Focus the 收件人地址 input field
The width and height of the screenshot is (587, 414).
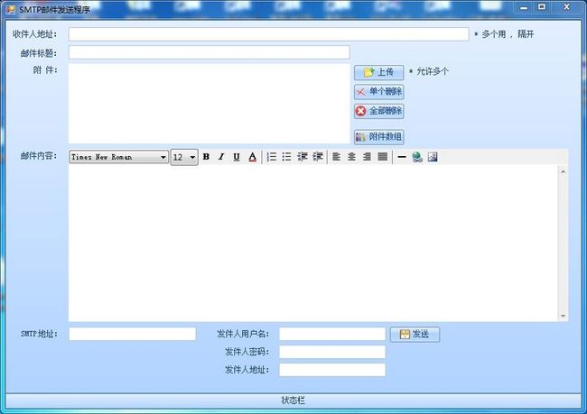(x=268, y=34)
